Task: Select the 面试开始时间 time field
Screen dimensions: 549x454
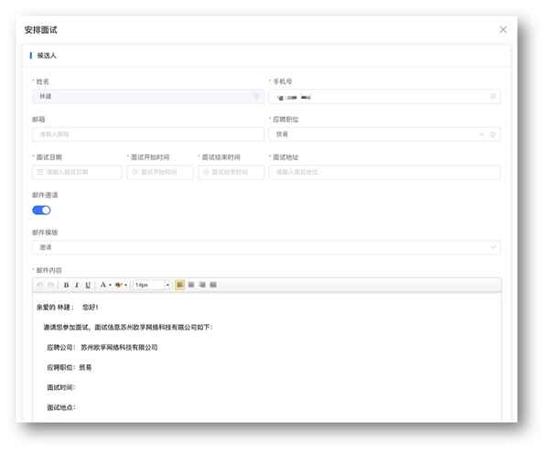Action: pyautogui.click(x=159, y=172)
